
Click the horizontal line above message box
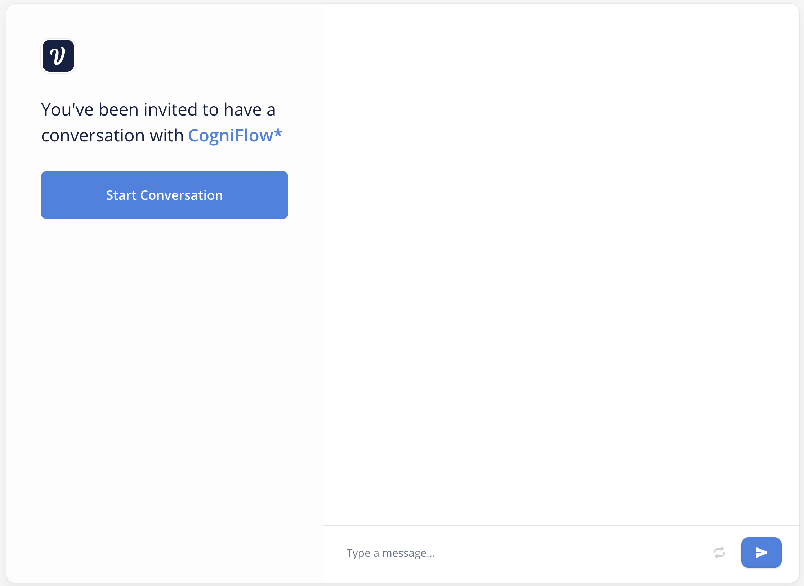pyautogui.click(x=561, y=525)
